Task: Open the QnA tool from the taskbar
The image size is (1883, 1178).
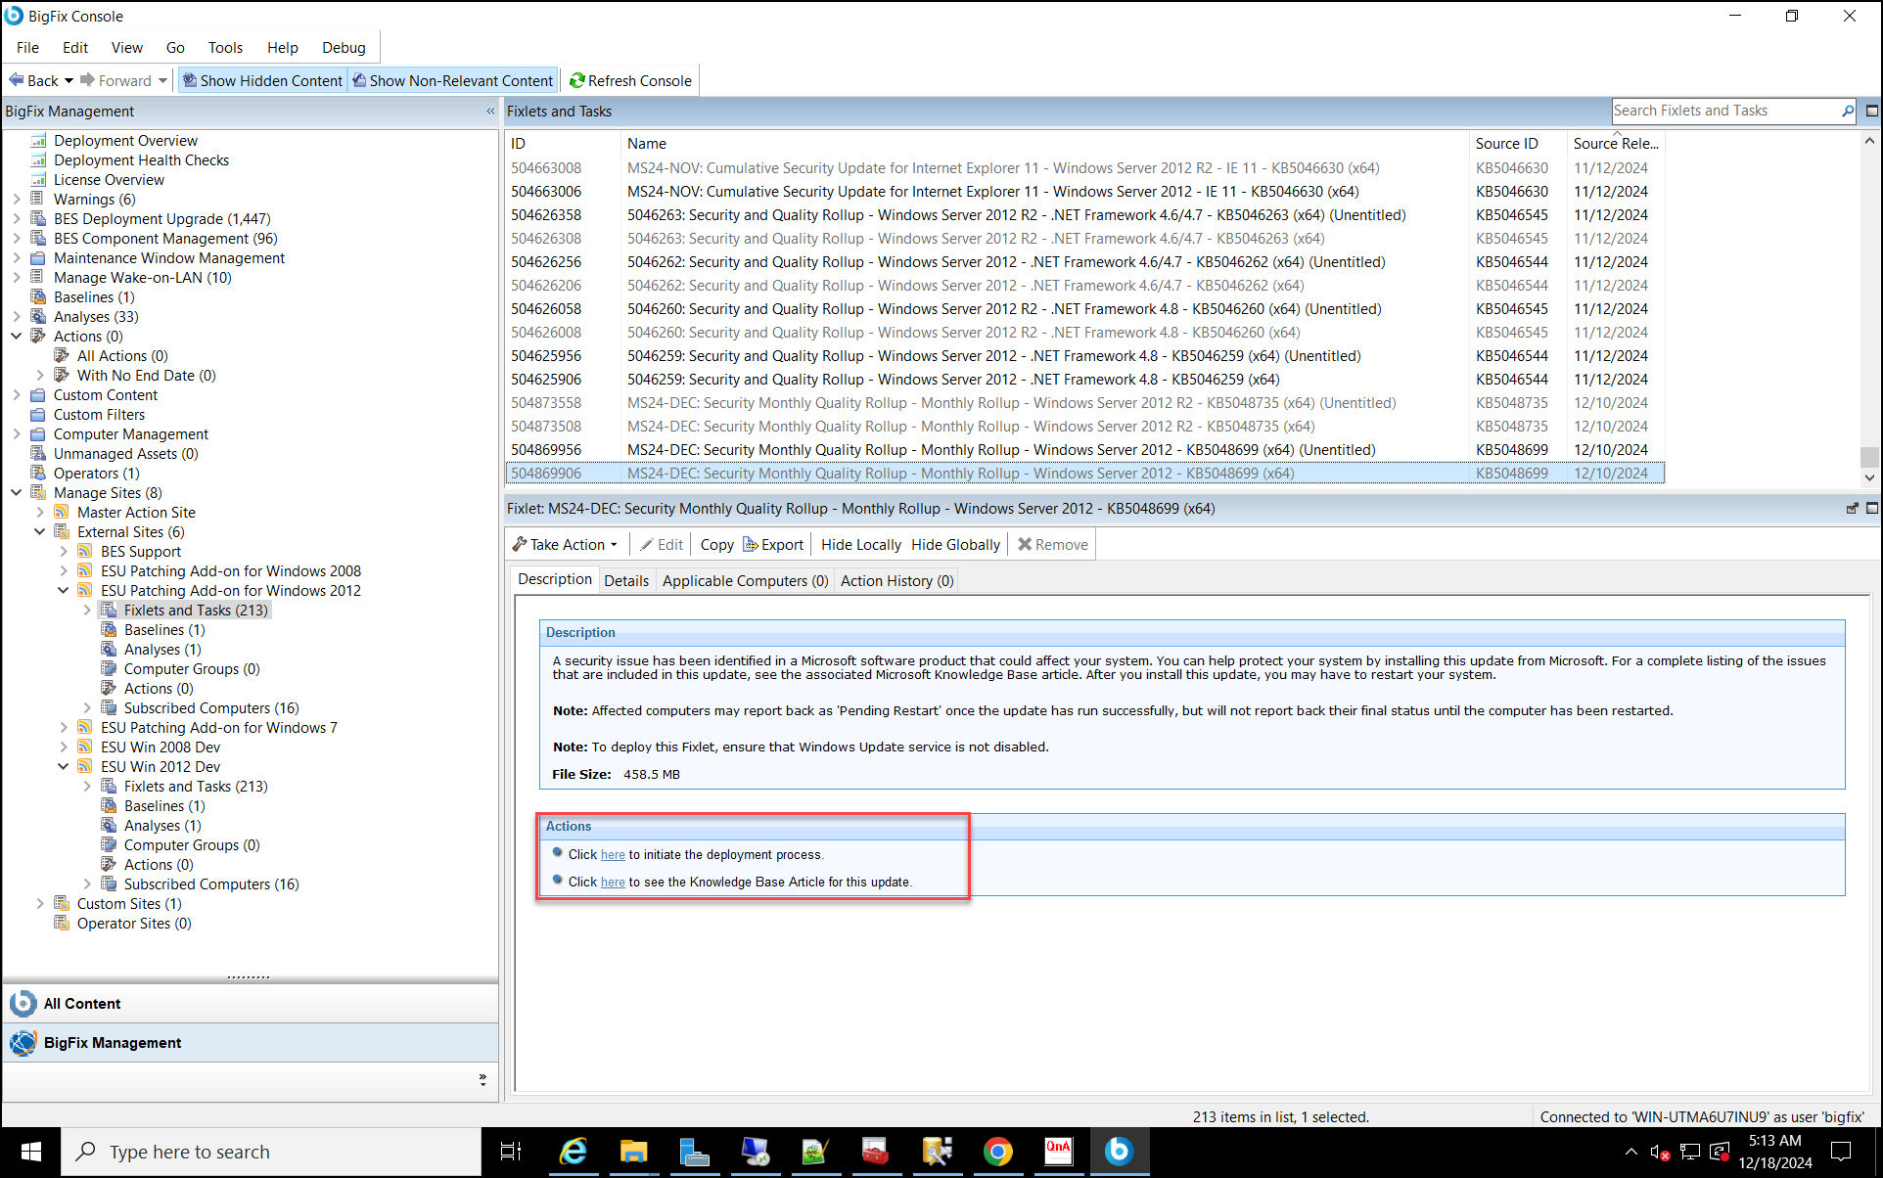Action: [x=1058, y=1152]
